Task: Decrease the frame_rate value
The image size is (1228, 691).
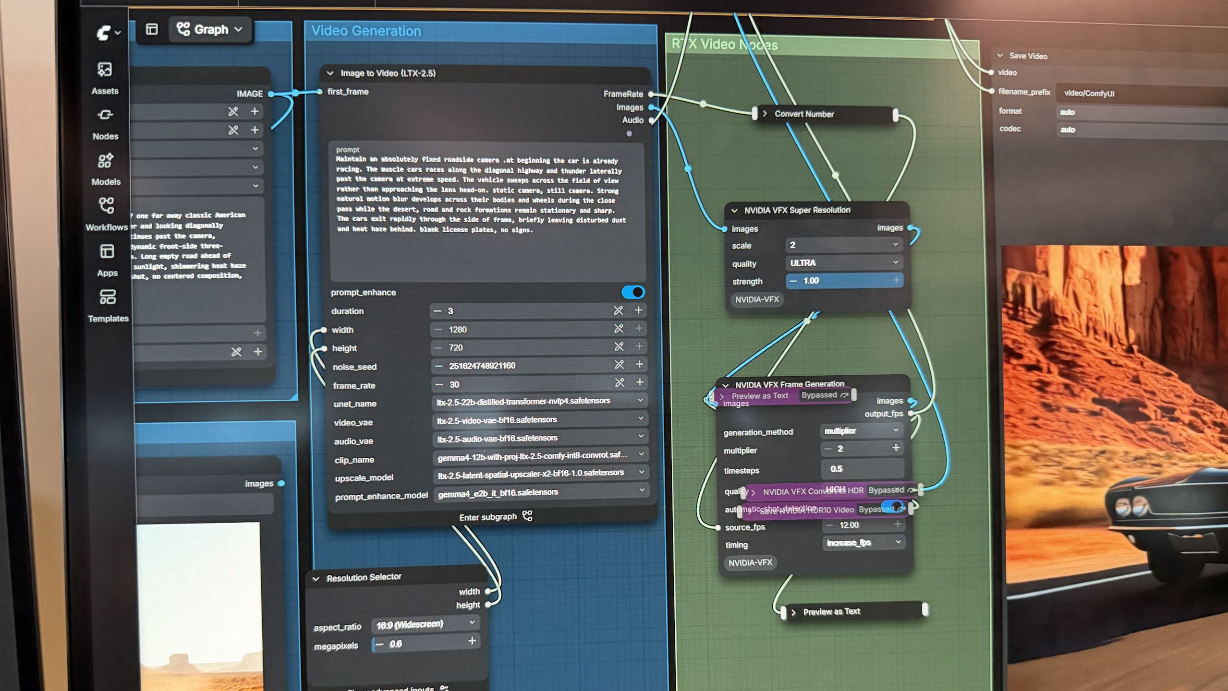Action: click(439, 384)
